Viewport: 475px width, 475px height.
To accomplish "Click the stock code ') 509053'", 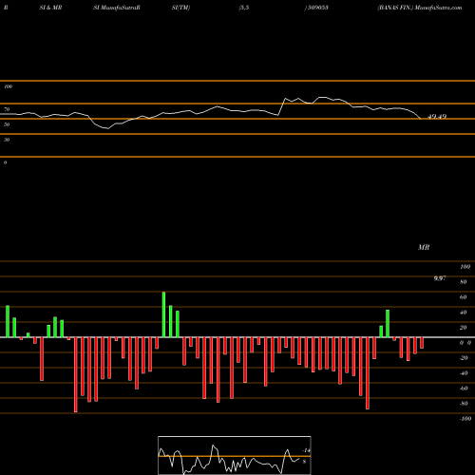I will coord(316,8).
